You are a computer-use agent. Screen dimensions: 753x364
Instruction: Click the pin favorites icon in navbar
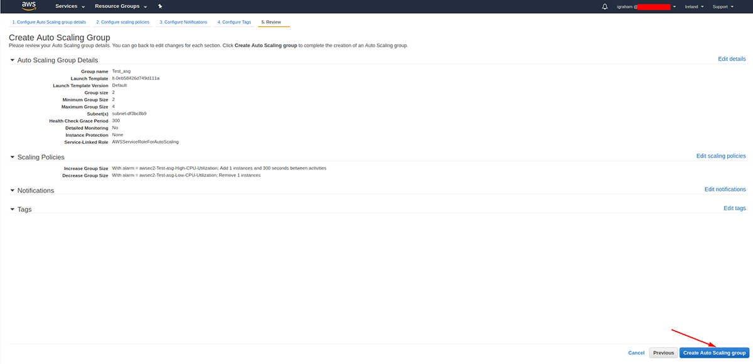tap(159, 6)
